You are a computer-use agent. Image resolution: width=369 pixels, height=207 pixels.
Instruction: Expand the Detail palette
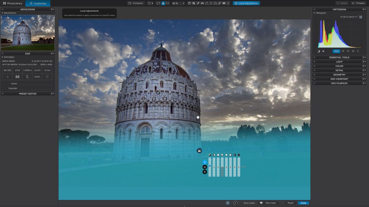tap(339, 70)
